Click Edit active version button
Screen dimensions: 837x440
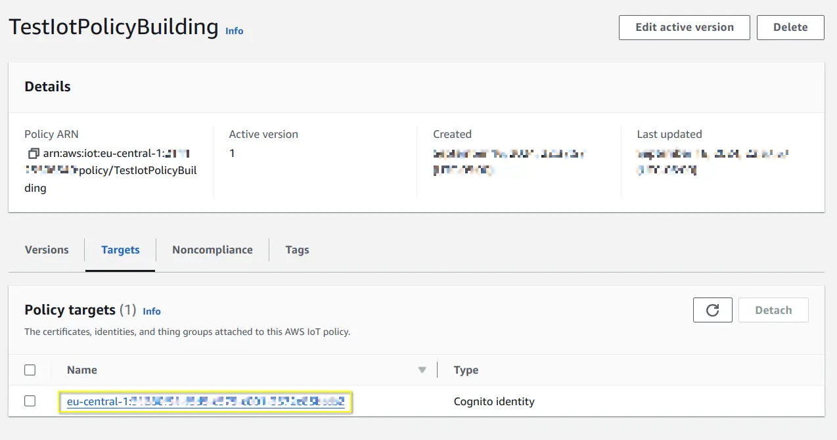684,28
